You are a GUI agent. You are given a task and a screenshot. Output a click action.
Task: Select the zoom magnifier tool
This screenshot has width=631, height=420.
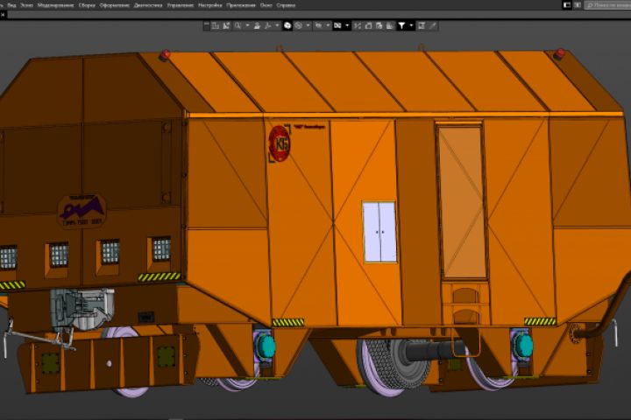238,25
